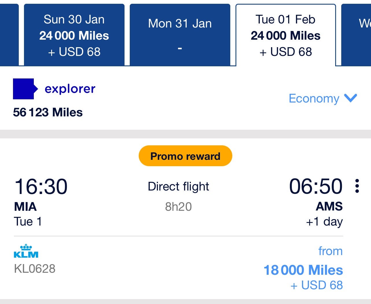
Task: Click the 06:50 AMS arrival time
Action: coord(316,186)
